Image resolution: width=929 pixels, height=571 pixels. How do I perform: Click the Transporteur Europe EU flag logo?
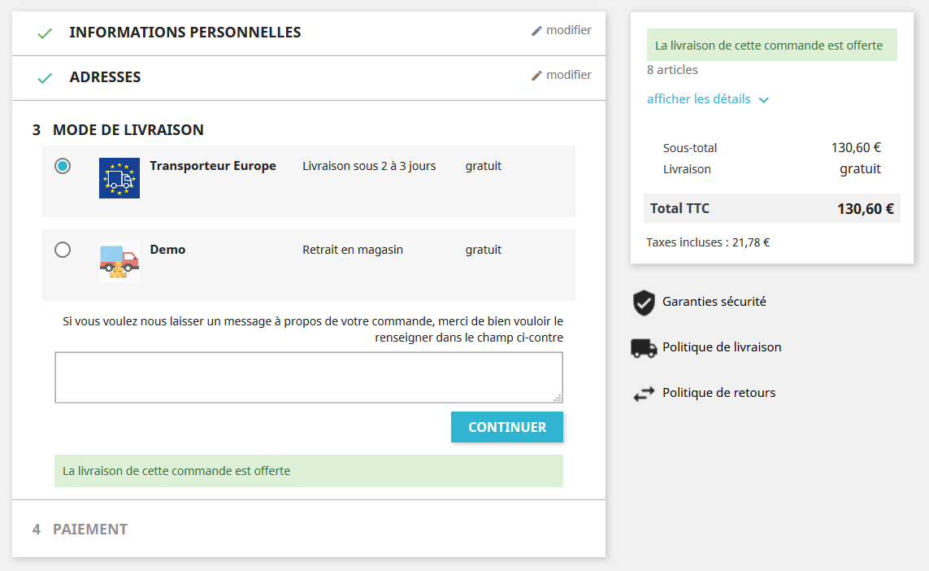click(x=119, y=177)
